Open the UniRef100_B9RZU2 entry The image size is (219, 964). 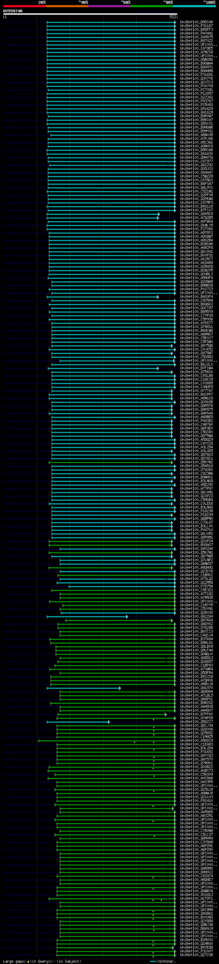click(x=196, y=703)
